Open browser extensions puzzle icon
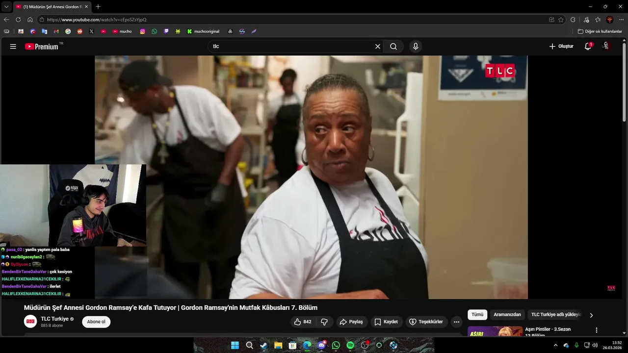 (573, 20)
